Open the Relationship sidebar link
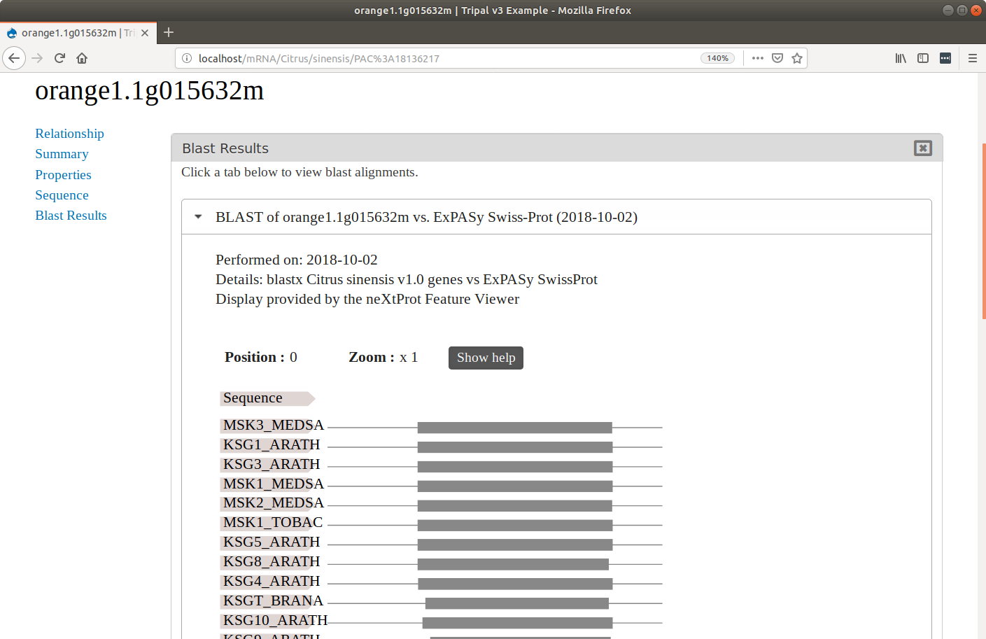 pyautogui.click(x=69, y=134)
